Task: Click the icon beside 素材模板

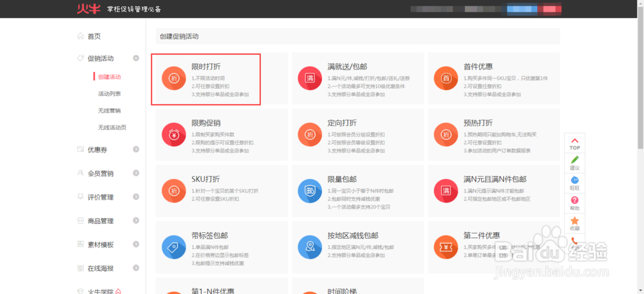Action: pos(80,244)
